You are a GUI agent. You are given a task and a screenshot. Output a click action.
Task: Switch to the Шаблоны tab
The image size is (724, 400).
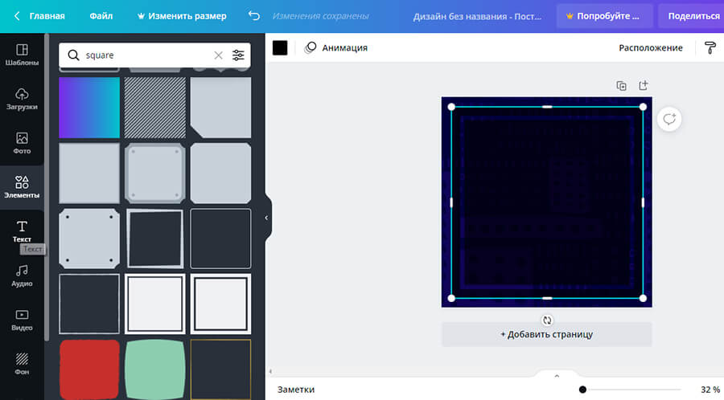22,55
